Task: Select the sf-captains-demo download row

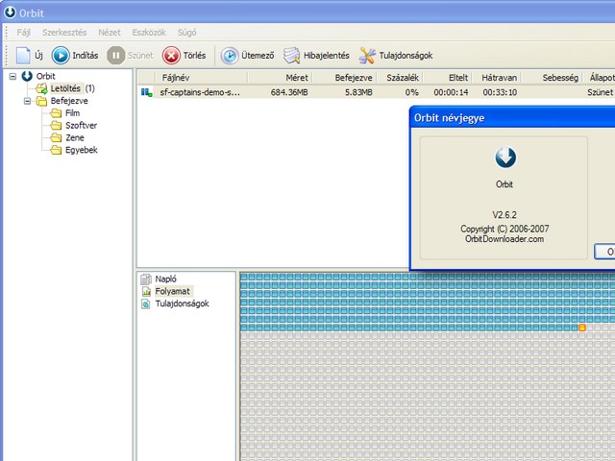Action: (x=202, y=92)
